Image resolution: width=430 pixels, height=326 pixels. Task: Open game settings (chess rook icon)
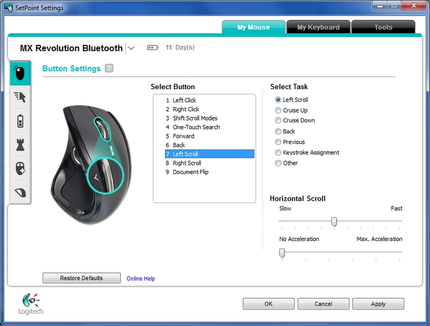coord(20,145)
